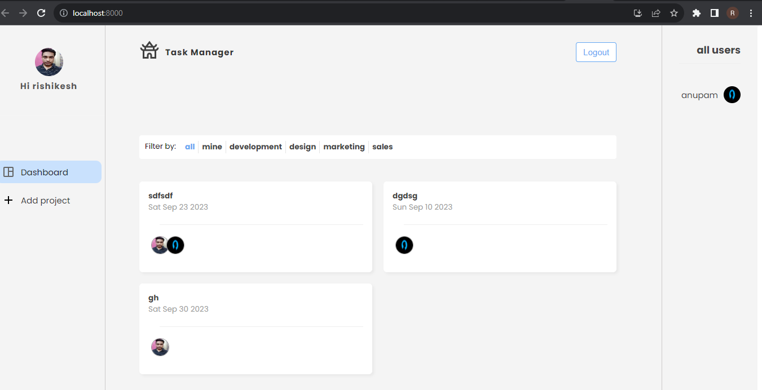
Task: Activate the 'design' filter
Action: (x=302, y=147)
